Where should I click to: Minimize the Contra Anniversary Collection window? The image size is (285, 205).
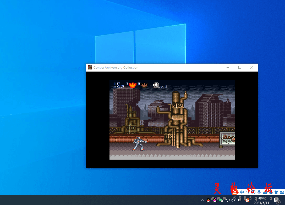228,67
